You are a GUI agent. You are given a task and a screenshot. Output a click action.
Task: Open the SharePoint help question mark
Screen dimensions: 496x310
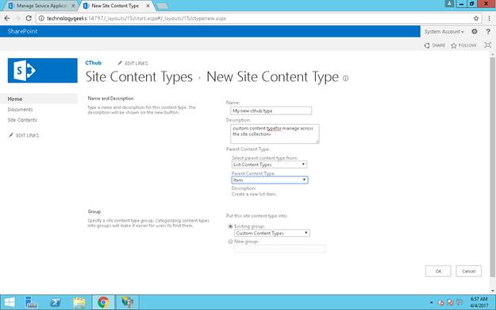(488, 31)
